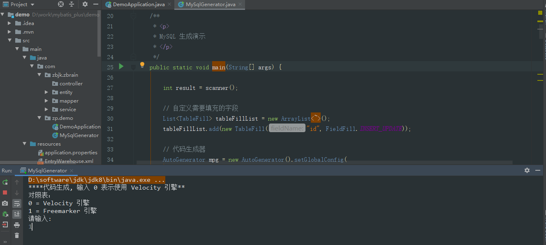Expand the mapper package
Image resolution: width=546 pixels, height=245 pixels.
tap(46, 101)
